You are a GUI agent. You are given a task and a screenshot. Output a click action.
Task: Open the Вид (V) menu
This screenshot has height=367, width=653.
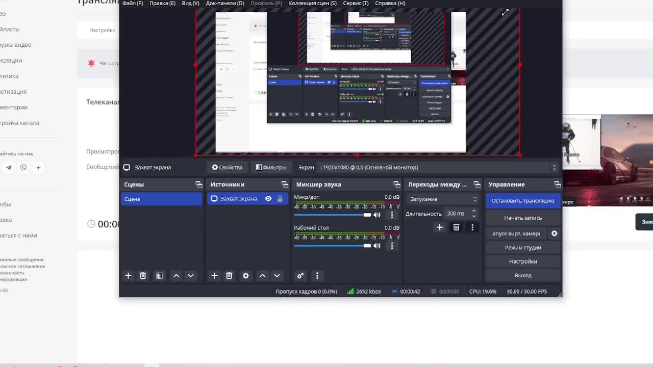pos(190,3)
